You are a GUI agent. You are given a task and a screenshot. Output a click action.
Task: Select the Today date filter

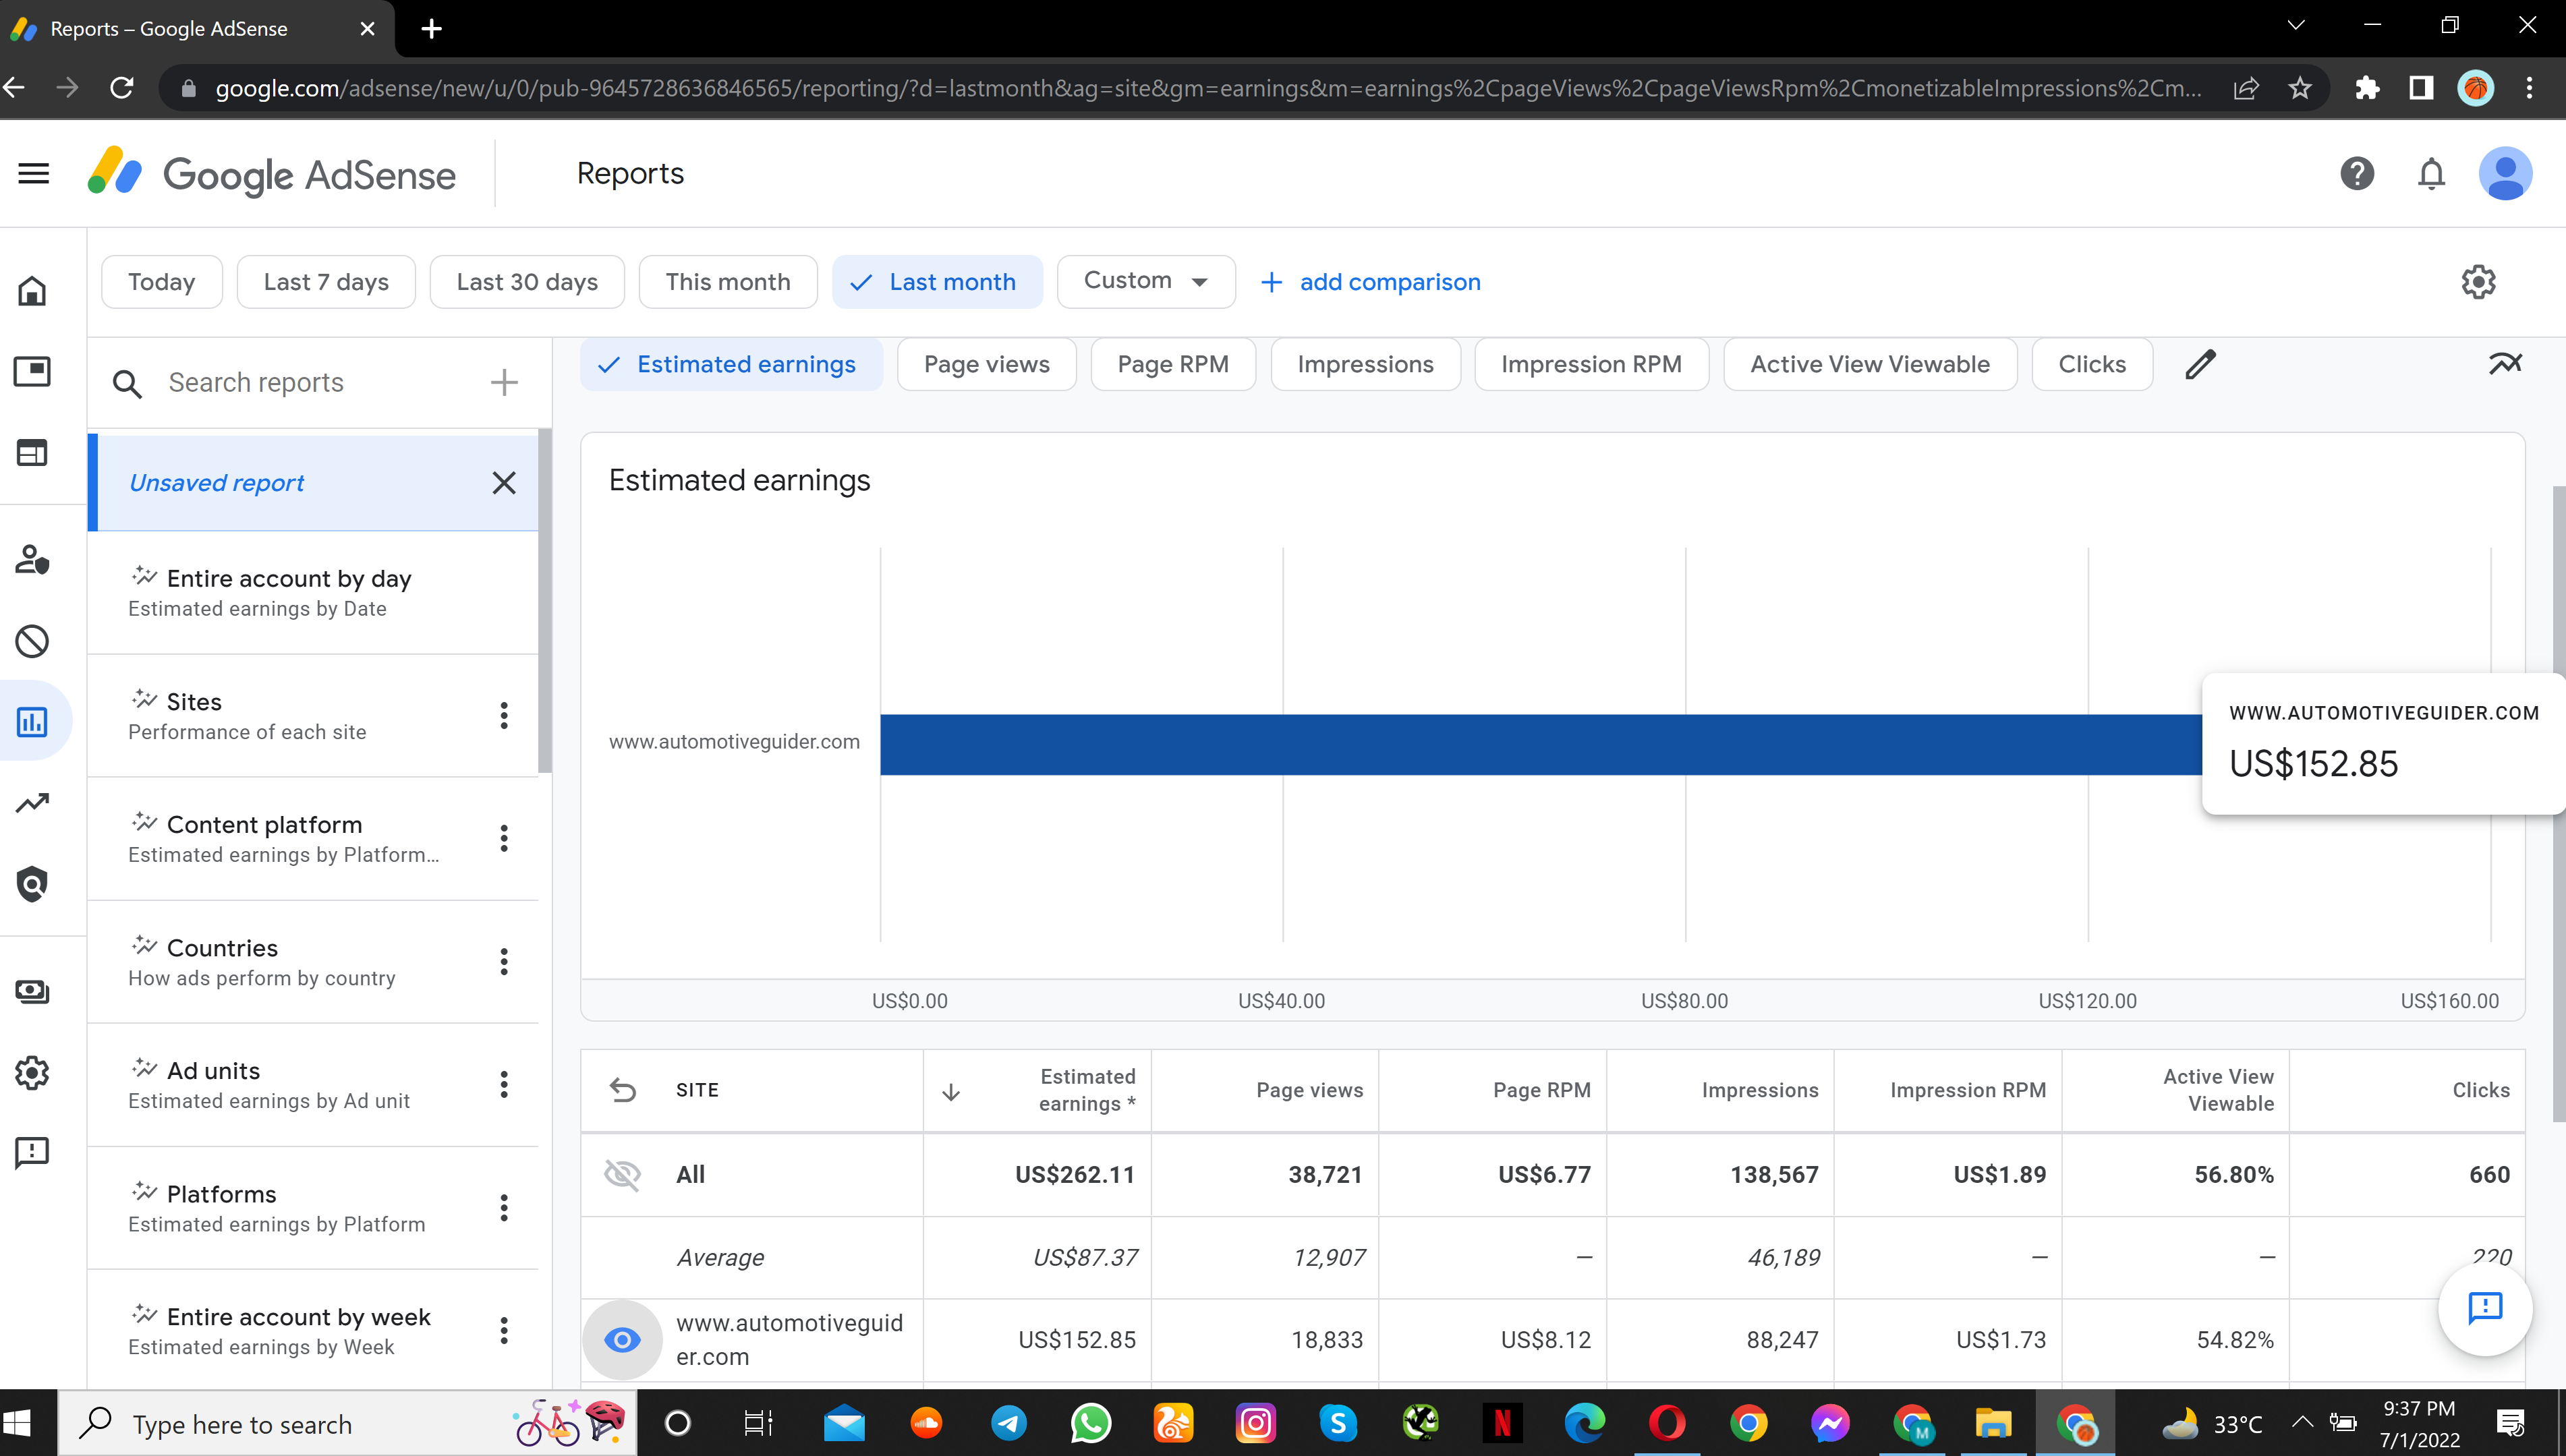coord(161,282)
